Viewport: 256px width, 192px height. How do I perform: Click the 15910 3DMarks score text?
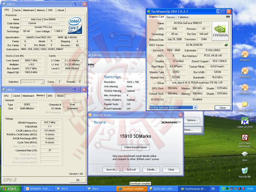(x=135, y=136)
